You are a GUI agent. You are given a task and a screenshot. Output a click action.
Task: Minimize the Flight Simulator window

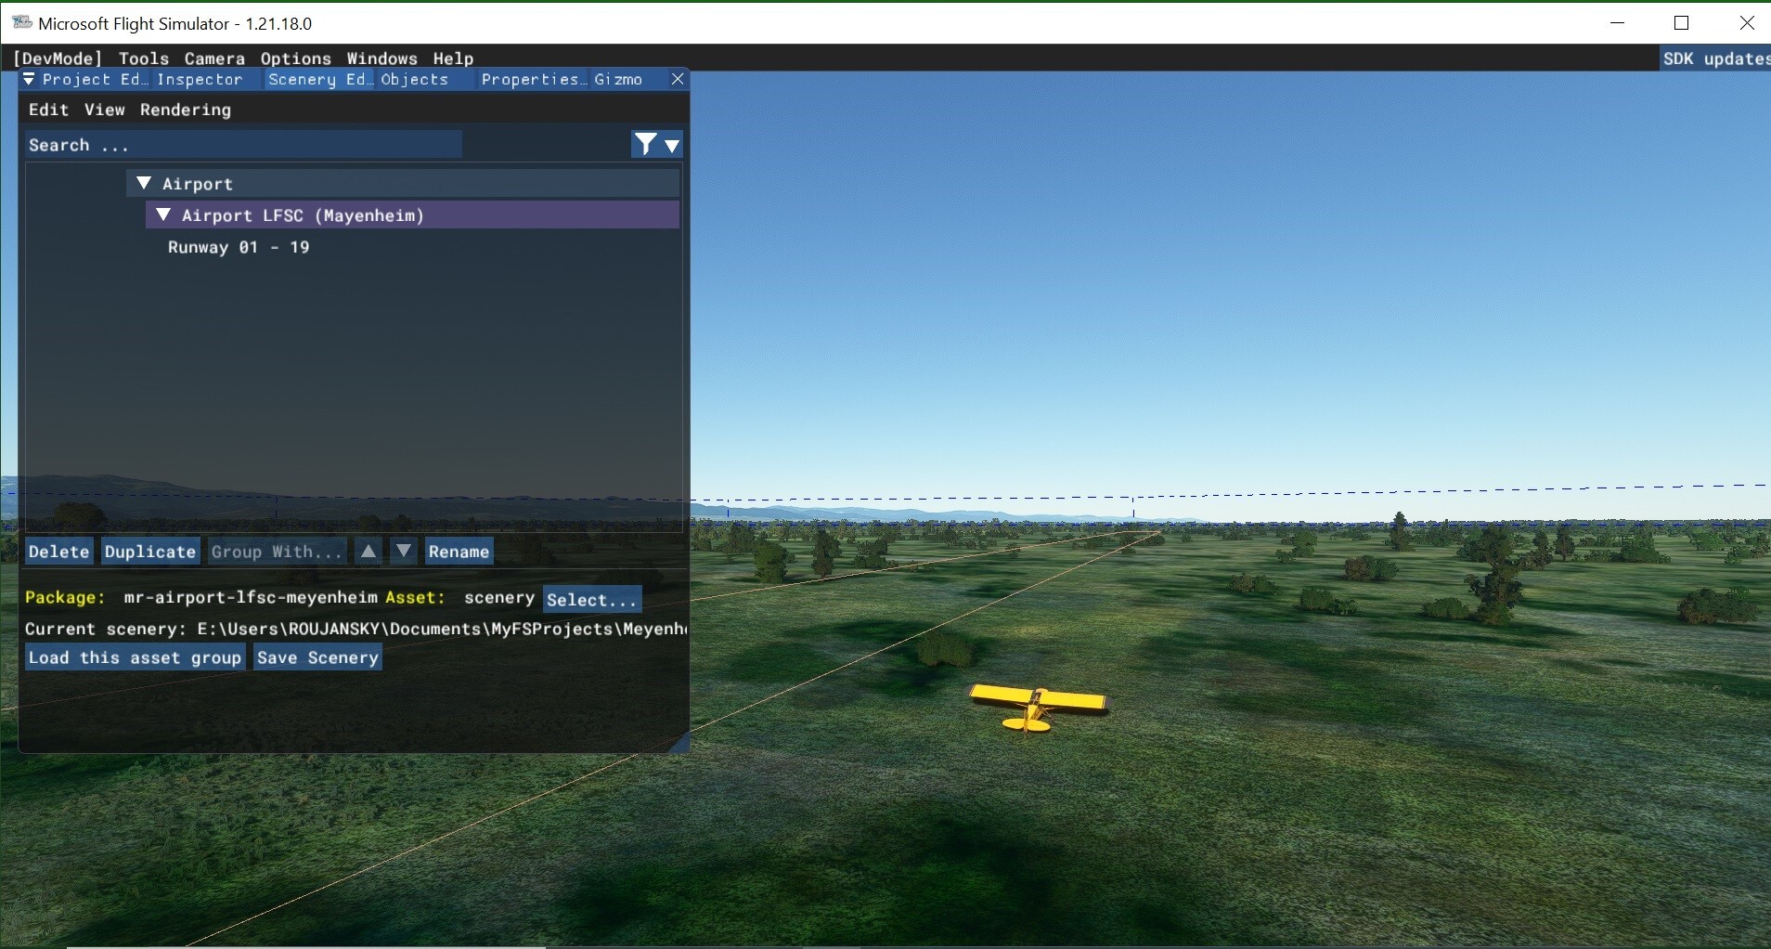(1618, 23)
